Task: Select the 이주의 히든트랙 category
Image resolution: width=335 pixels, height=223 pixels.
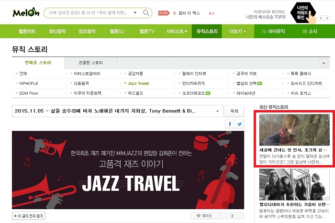Action: pyautogui.click(x=88, y=93)
